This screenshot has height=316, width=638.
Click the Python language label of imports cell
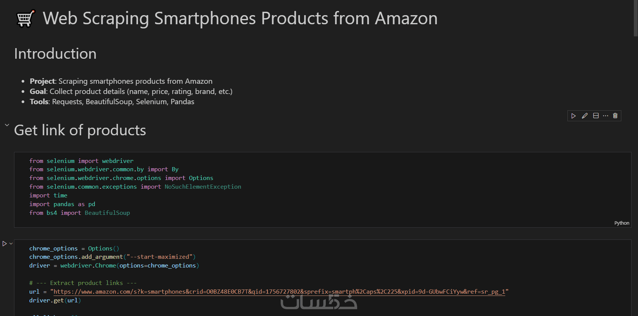pos(621,223)
